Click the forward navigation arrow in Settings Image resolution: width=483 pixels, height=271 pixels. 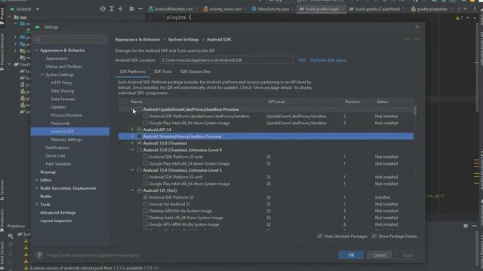coord(416,39)
